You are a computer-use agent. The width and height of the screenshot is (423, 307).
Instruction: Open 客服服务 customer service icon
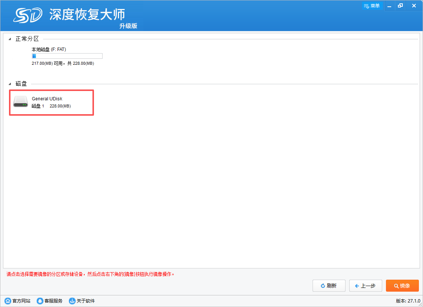(40, 301)
